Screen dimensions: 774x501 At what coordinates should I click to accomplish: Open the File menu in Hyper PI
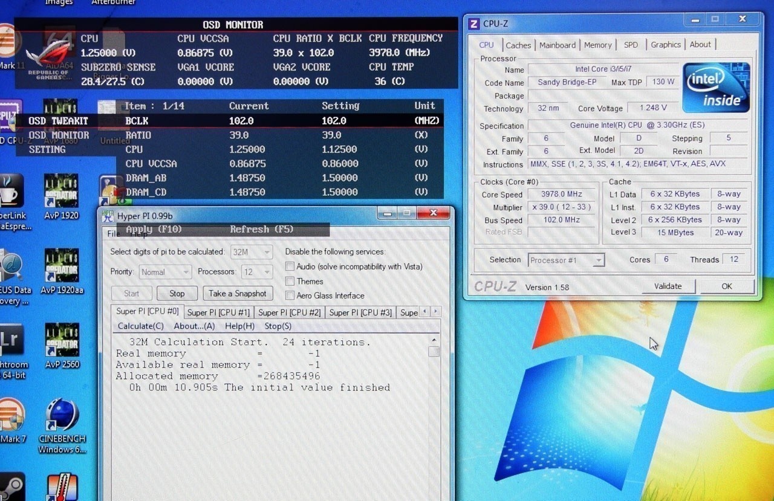point(112,234)
